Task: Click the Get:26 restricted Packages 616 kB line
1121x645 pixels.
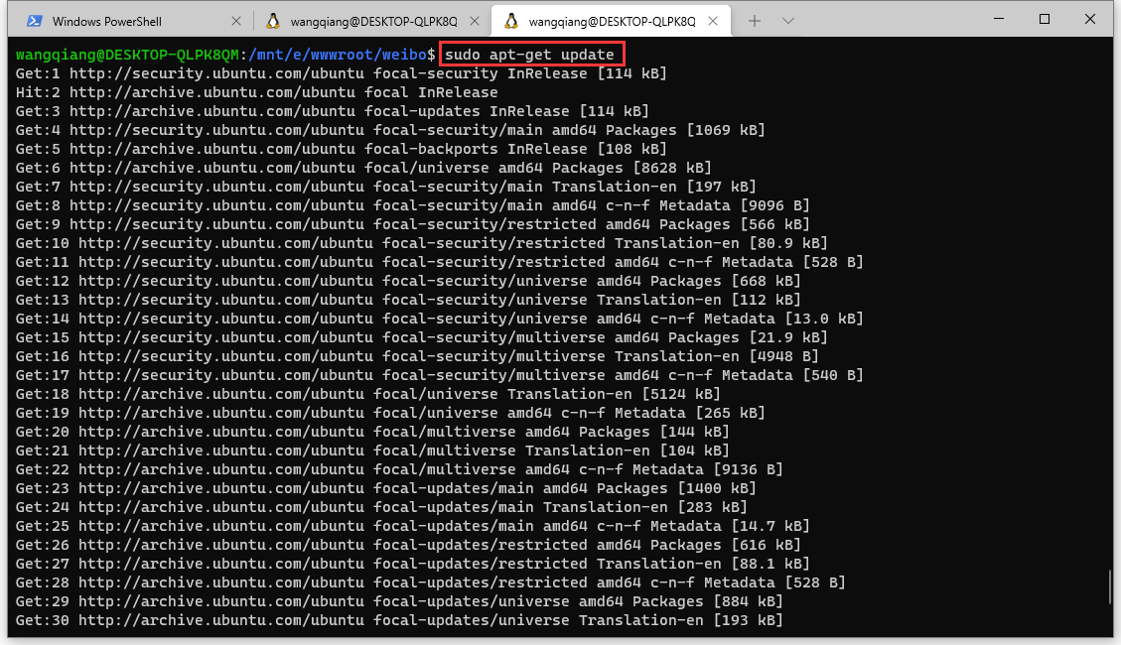Action: point(408,545)
